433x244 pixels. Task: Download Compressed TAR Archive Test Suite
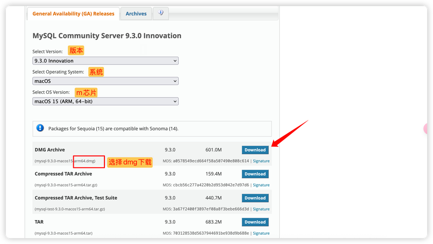255,198
